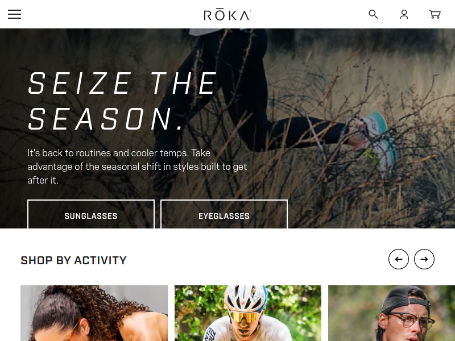Advance activity carousel with right arrow
455x341 pixels.
(x=424, y=259)
